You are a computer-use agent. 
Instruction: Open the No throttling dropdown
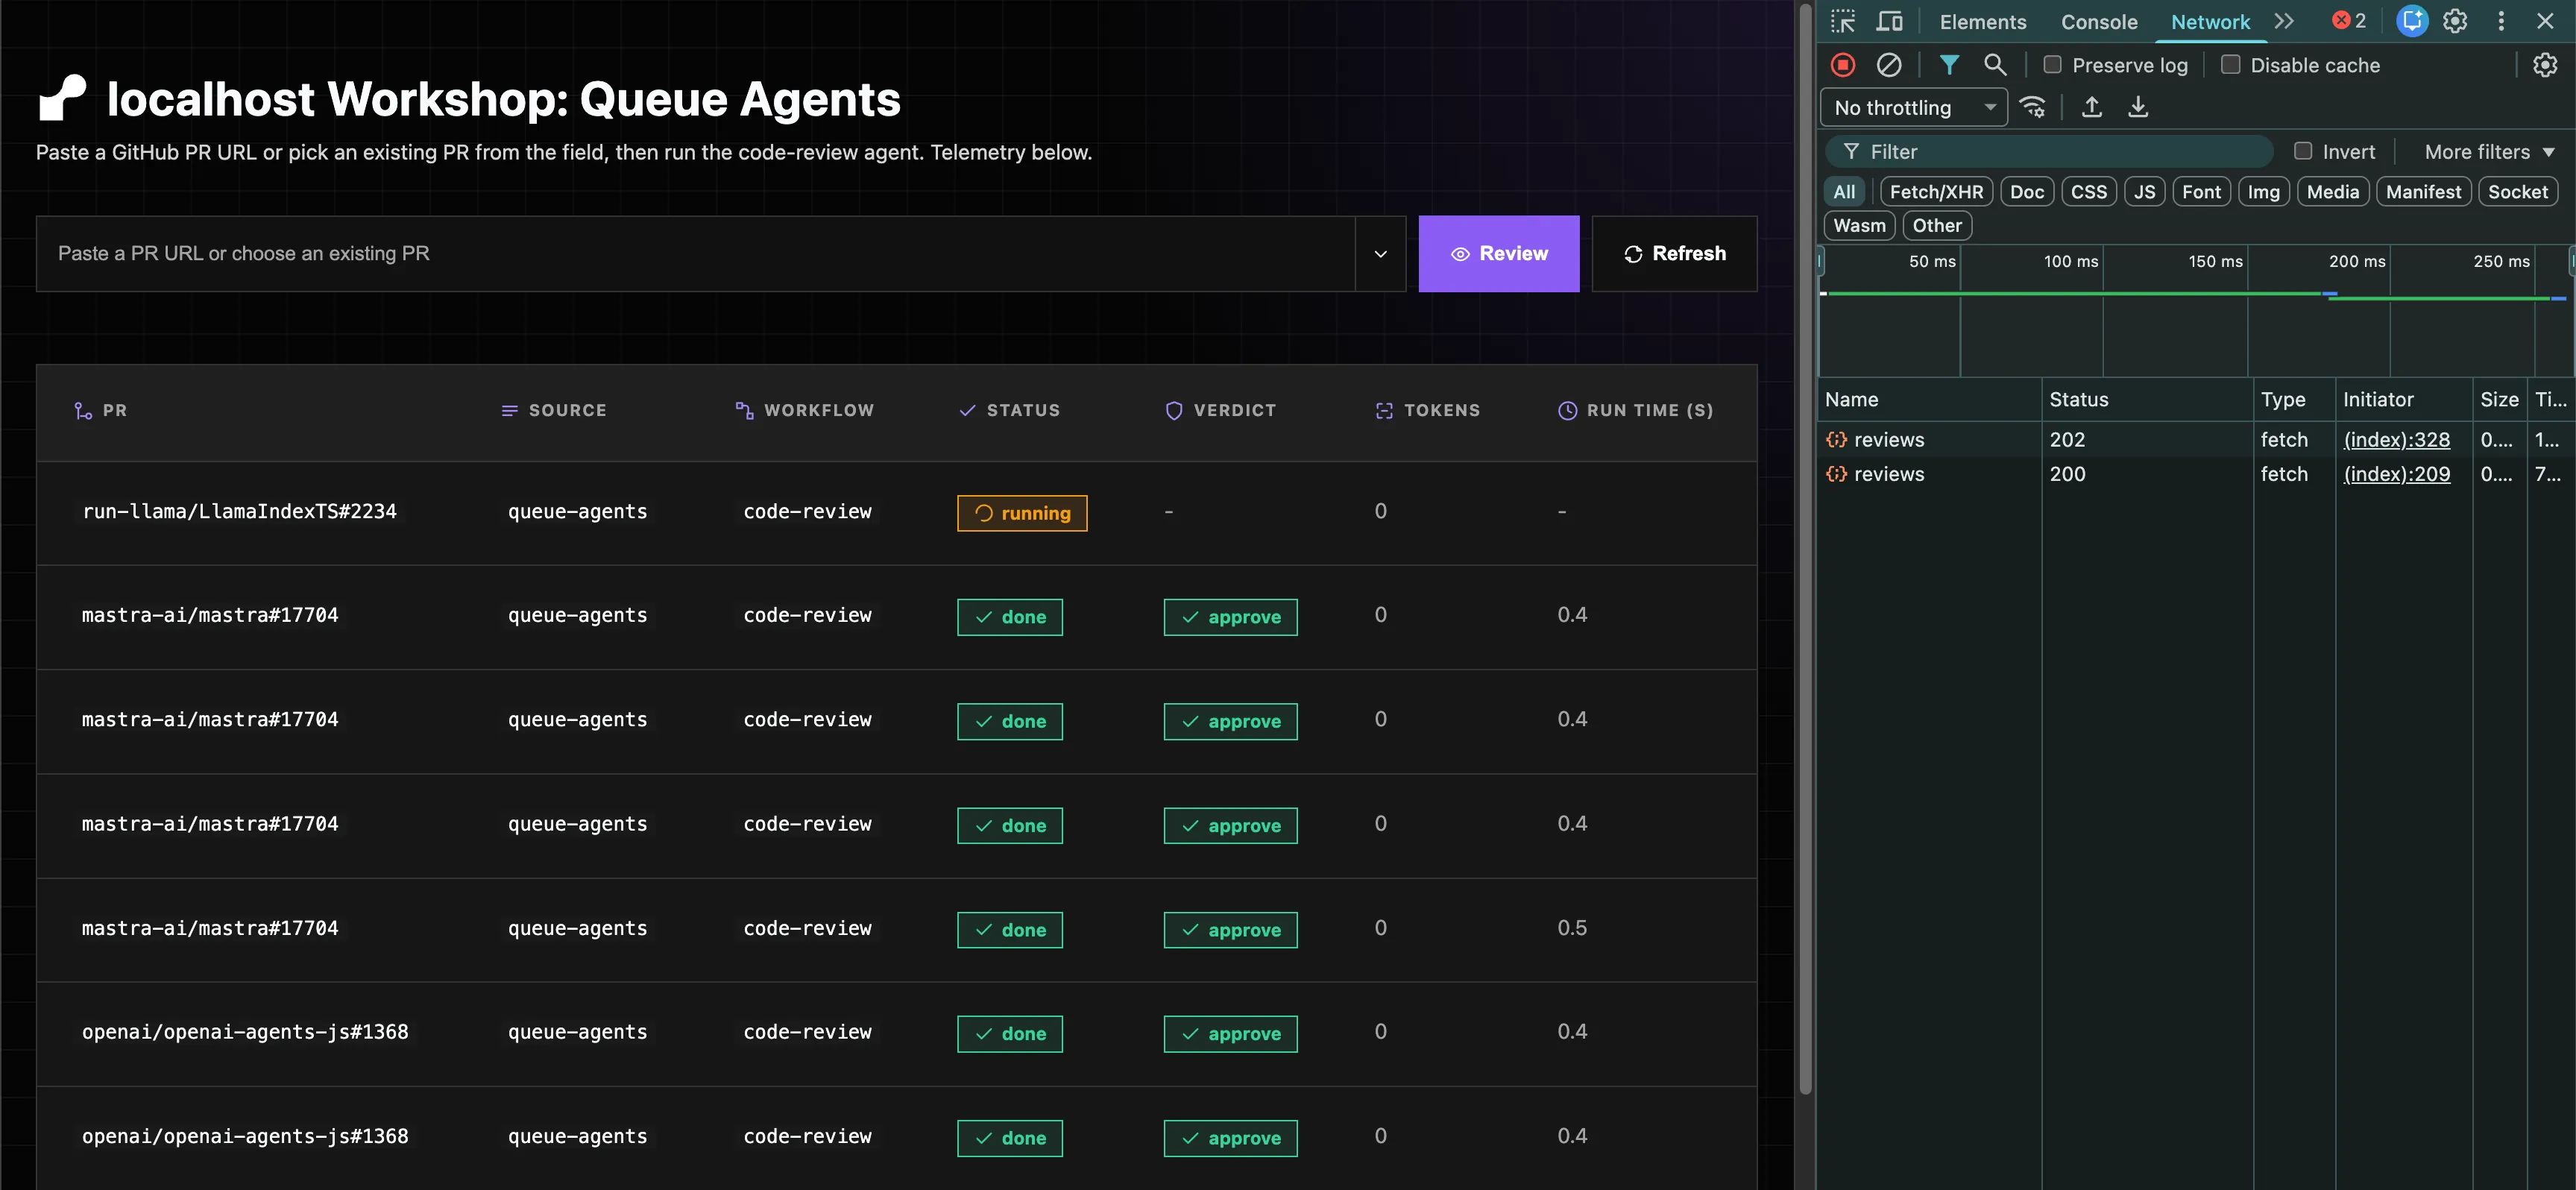pyautogui.click(x=1913, y=107)
